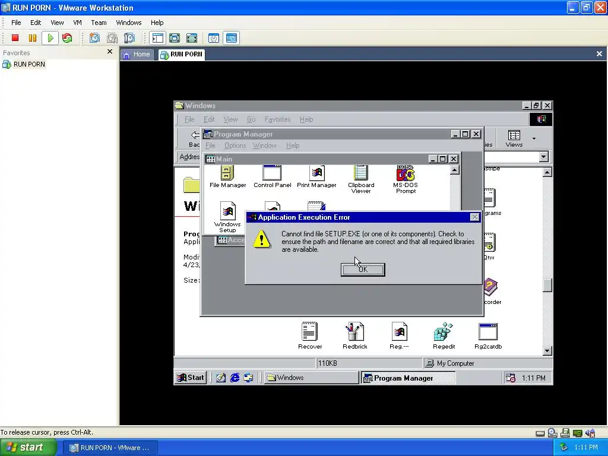The width and height of the screenshot is (608, 456).
Task: Click Show Desktop quick launch icon
Action: tap(221, 378)
